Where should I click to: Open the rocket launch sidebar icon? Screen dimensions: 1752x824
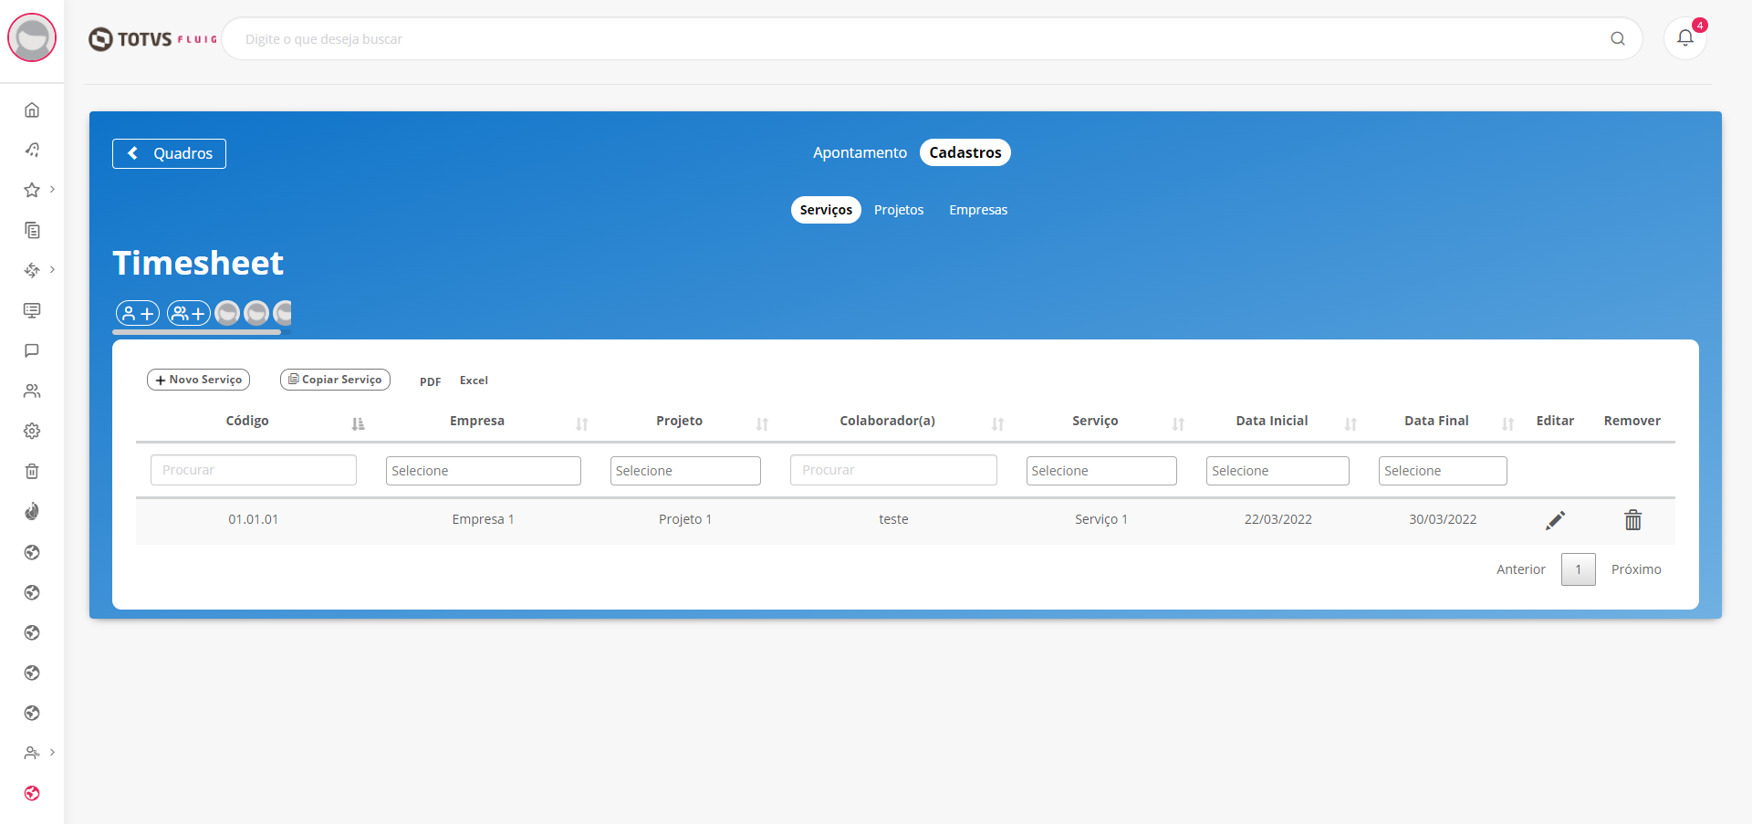pos(32,150)
